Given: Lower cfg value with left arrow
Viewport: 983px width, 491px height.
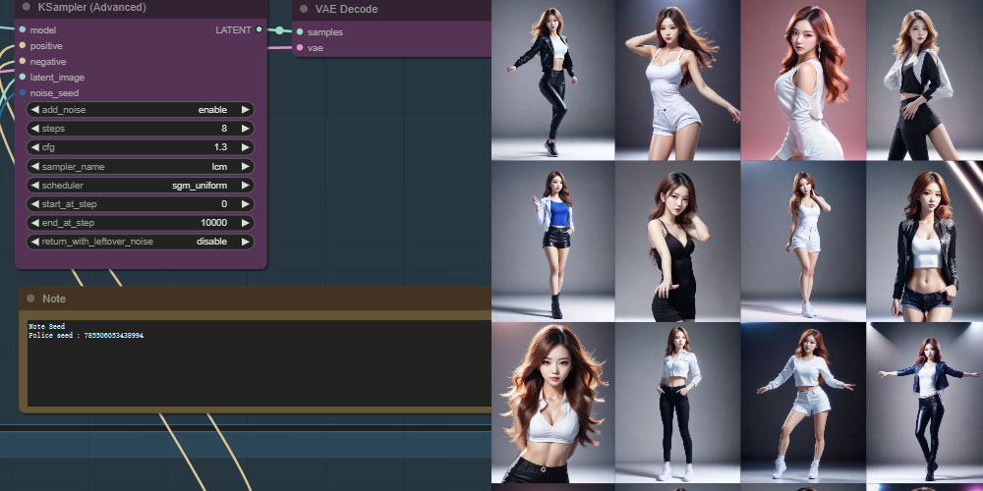Looking at the screenshot, I should tap(34, 147).
